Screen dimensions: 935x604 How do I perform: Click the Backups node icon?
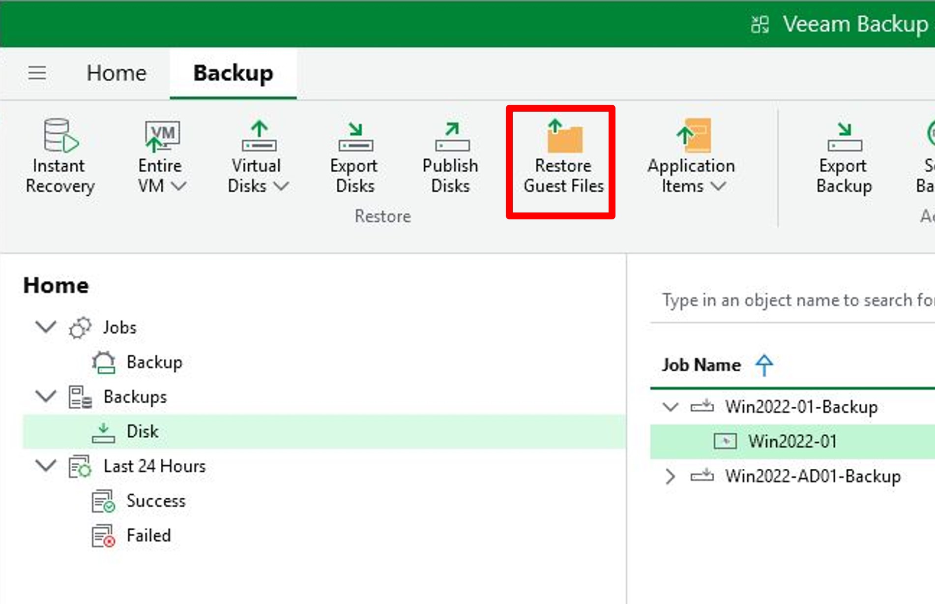pos(80,397)
